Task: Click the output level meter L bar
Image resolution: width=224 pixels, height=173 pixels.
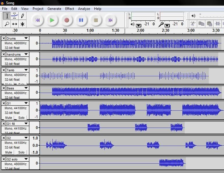Action: point(143,14)
